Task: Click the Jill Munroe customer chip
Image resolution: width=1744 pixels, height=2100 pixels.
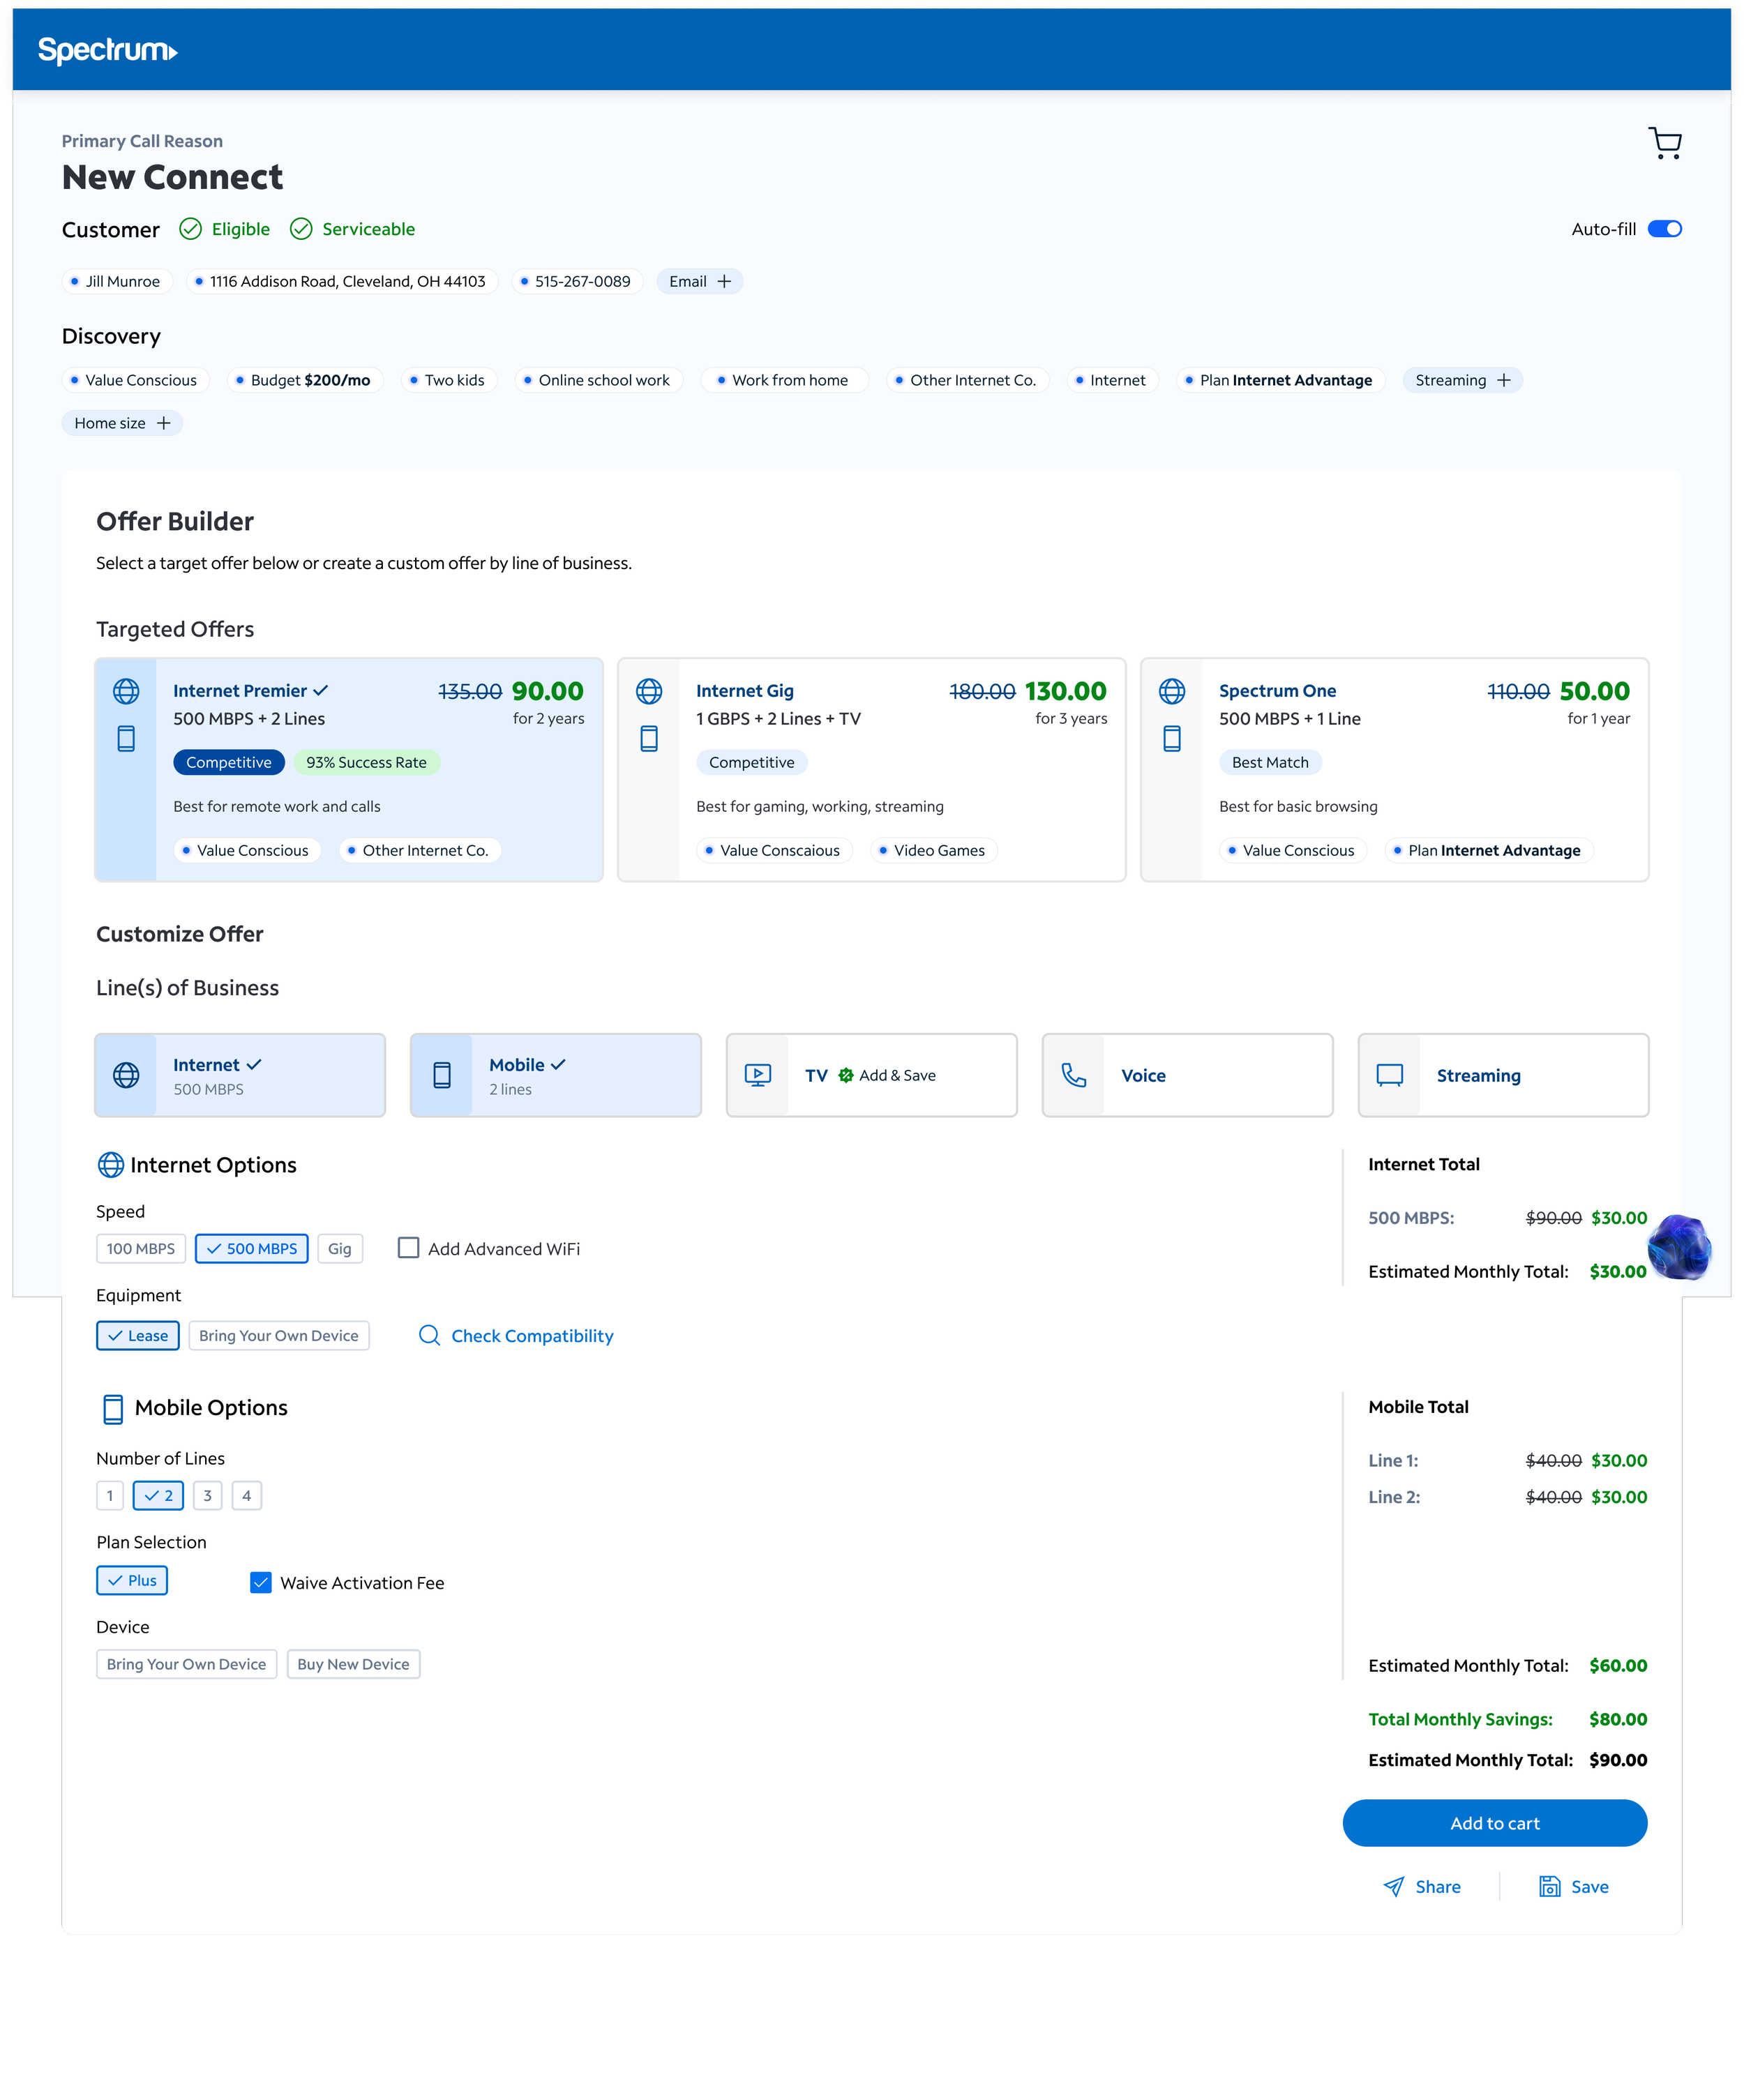Action: tap(118, 282)
